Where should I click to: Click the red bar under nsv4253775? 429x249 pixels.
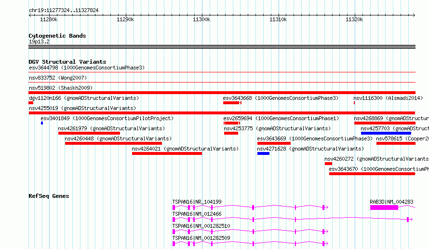pyautogui.click(x=231, y=133)
